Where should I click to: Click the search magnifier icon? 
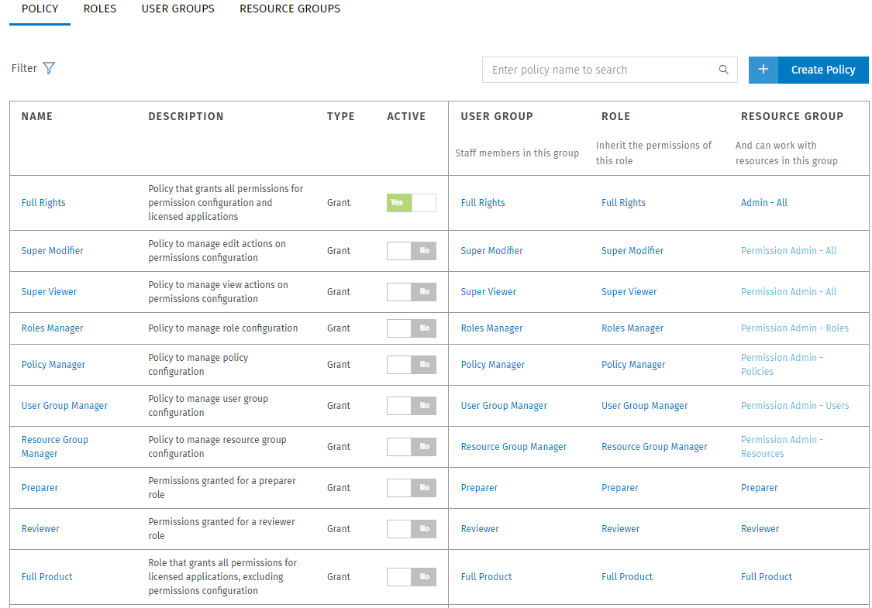point(723,70)
